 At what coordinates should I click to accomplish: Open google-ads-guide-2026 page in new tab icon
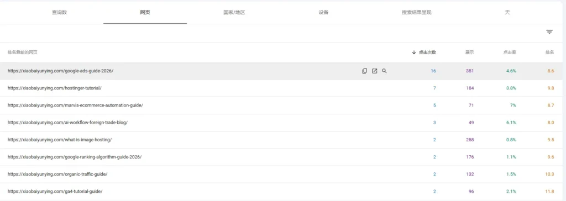374,71
